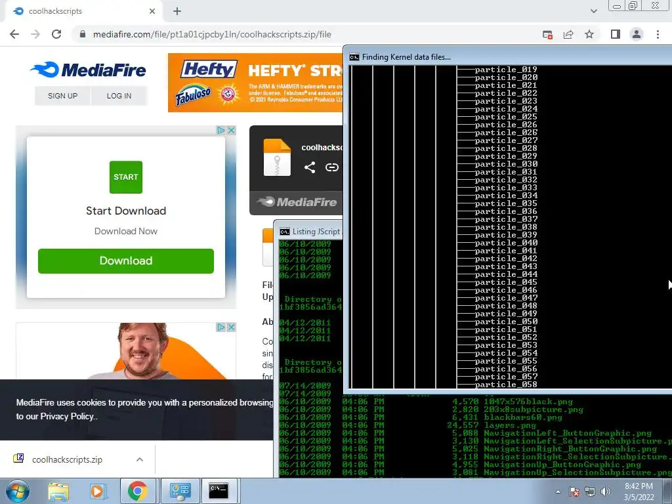Open Chrome three-dot menu
This screenshot has width=672, height=504.
coord(658,34)
